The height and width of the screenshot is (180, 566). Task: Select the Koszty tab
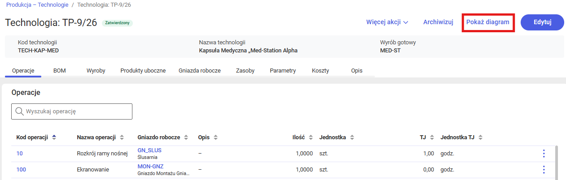320,71
